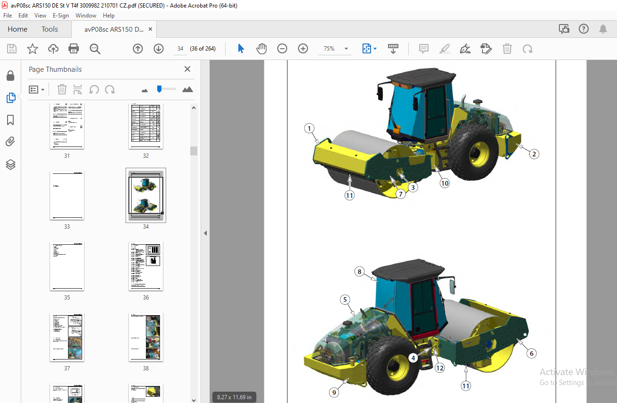The image size is (617, 403).
Task: Click the Delete trash icon in toolbar
Action: 507,49
